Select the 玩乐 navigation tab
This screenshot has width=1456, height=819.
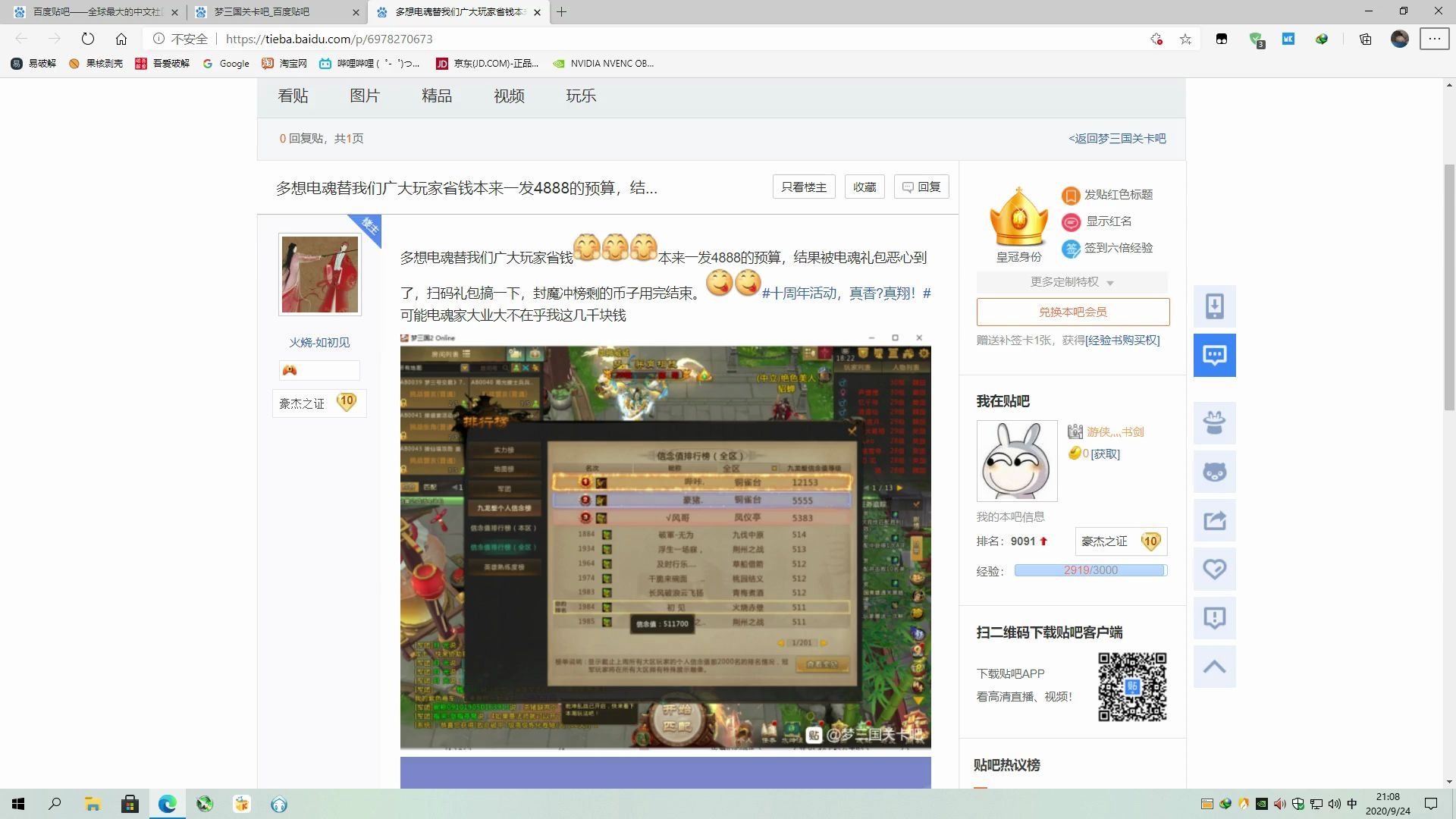(581, 96)
